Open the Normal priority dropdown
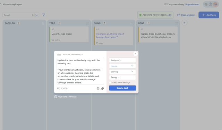The image size is (222, 130). pyautogui.click(x=122, y=66)
